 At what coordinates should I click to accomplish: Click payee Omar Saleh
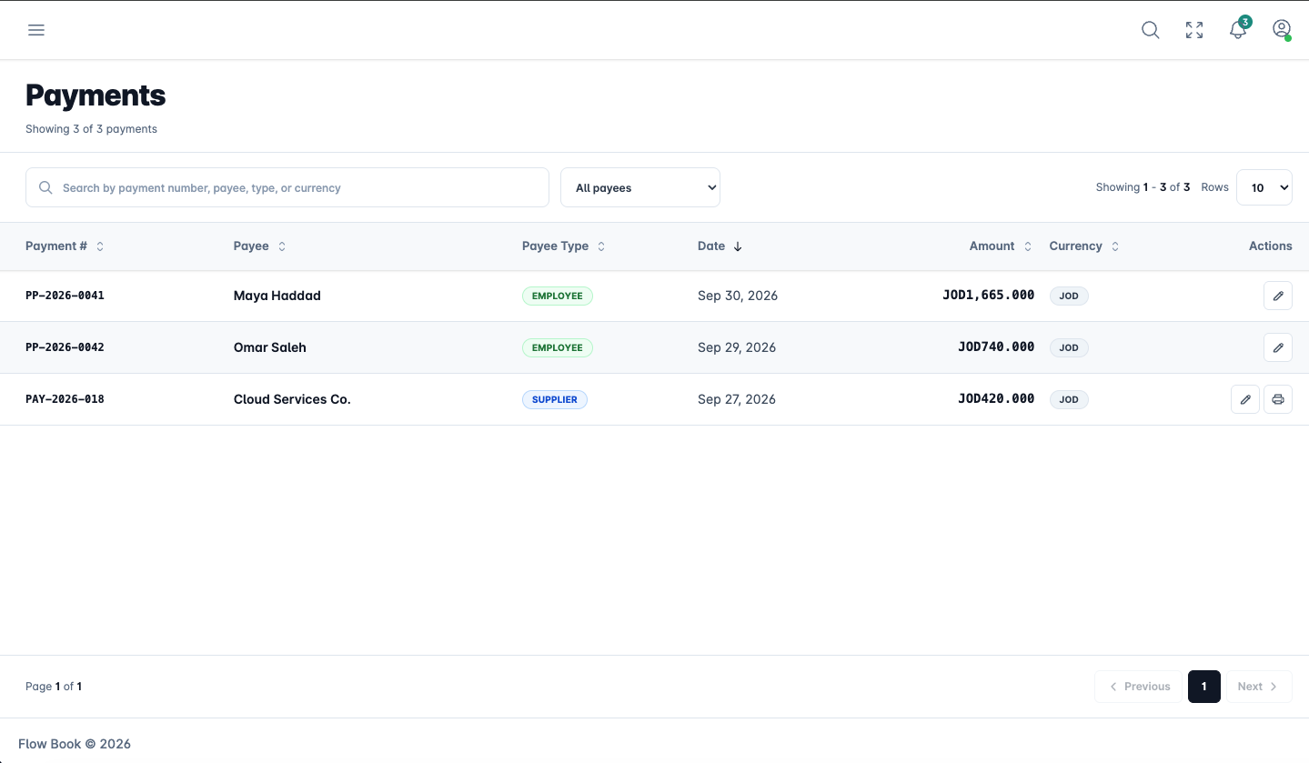[270, 347]
